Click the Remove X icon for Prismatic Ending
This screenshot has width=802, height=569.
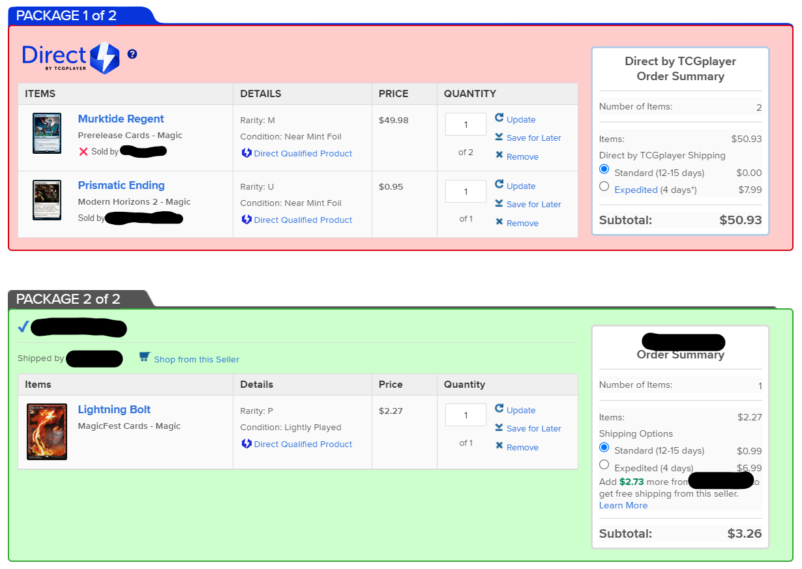[499, 222]
